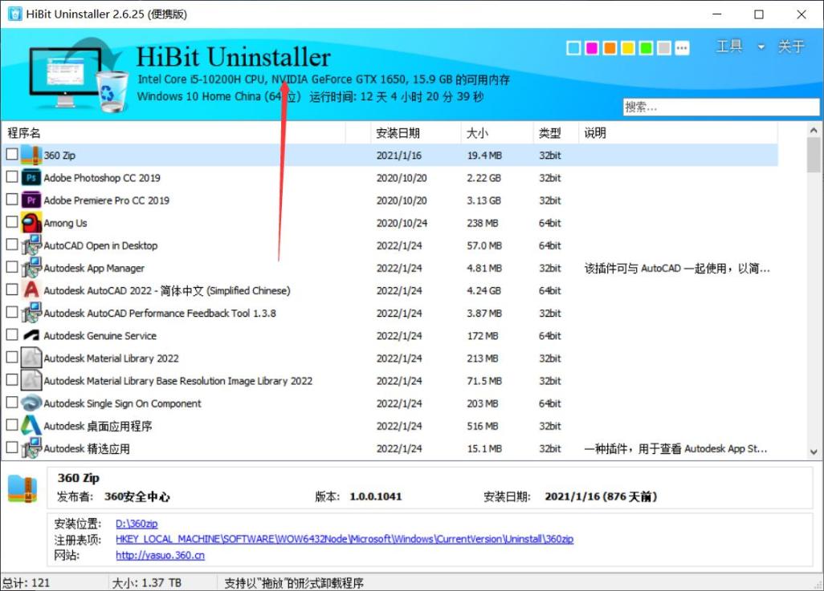Click the 版本 1.0.0.1041 value
Viewport: 824px width, 591px height.
tap(375, 496)
